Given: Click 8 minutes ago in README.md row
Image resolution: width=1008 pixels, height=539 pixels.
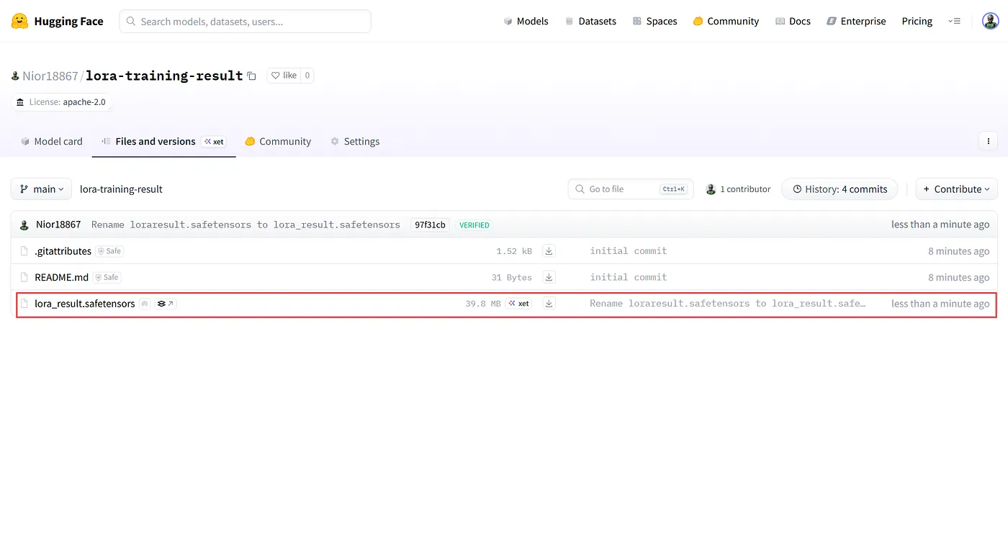Looking at the screenshot, I should pyautogui.click(x=958, y=277).
